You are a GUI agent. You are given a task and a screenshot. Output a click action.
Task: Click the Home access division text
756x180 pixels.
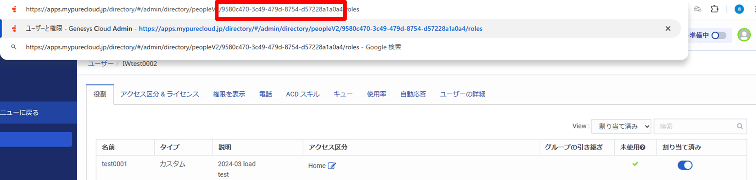tap(317, 166)
